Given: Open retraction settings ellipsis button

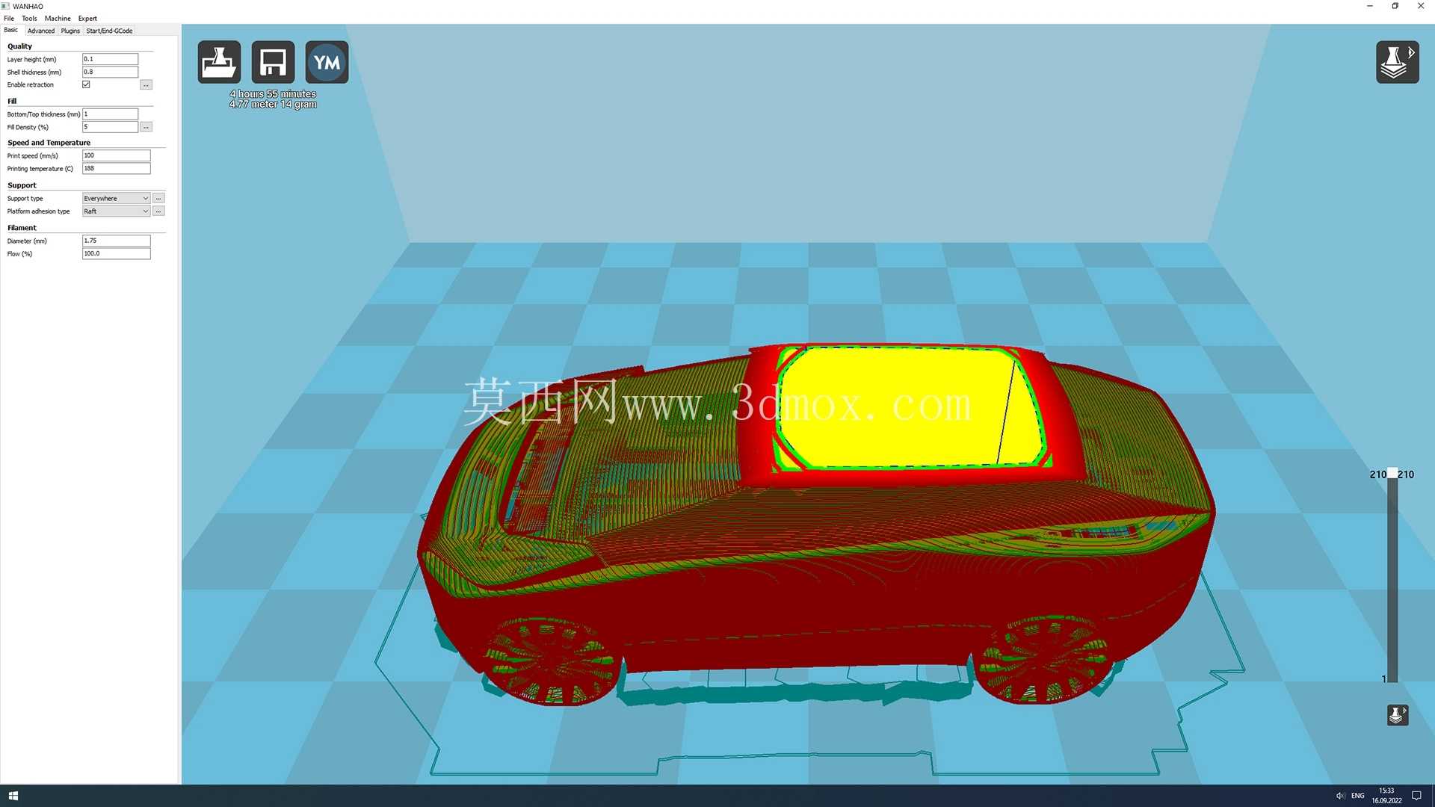Looking at the screenshot, I should point(146,85).
